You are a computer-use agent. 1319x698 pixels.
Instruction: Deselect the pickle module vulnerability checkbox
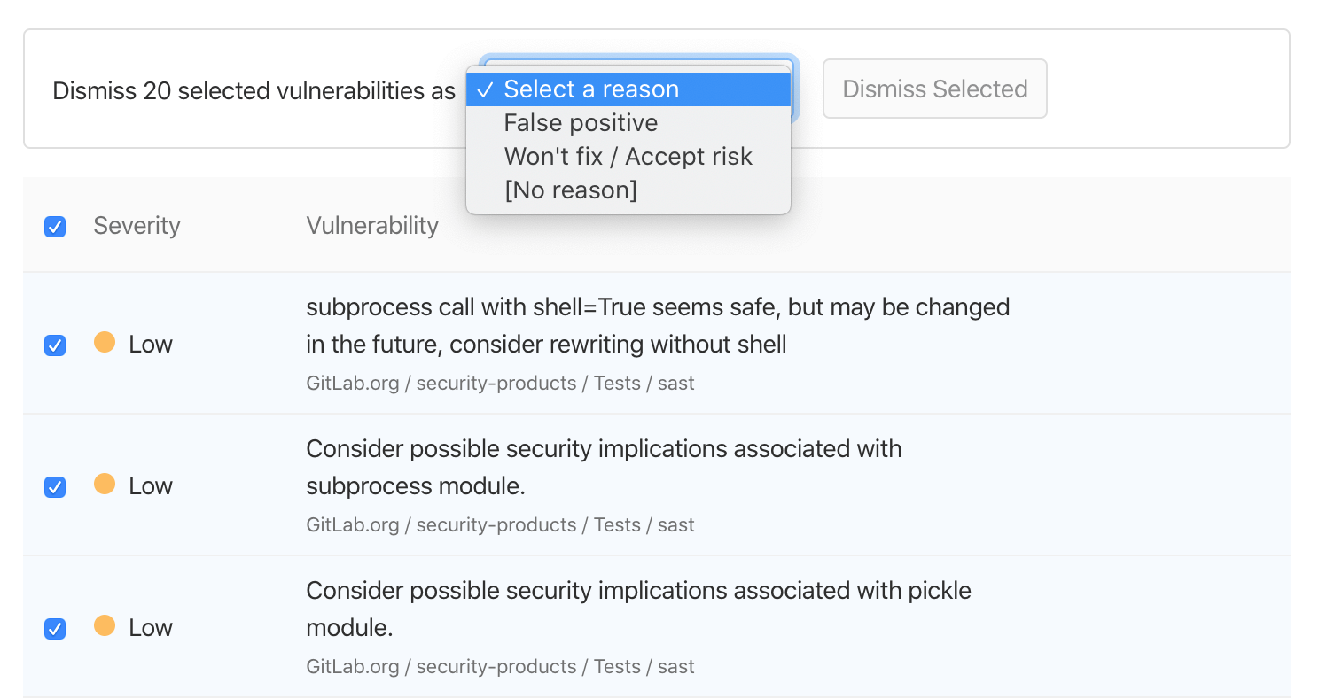tap(55, 629)
